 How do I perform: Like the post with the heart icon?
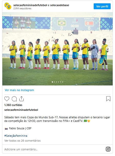(7, 99)
